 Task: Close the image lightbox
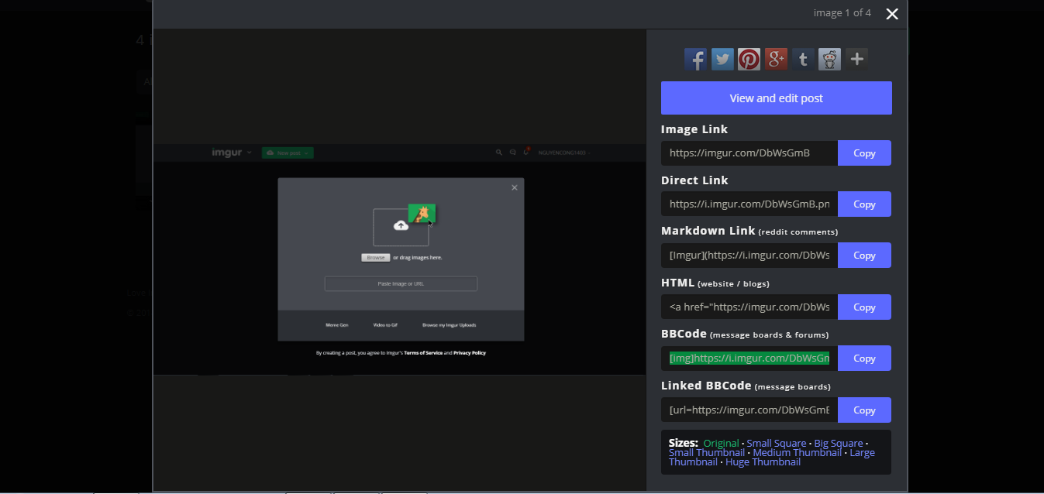892,14
